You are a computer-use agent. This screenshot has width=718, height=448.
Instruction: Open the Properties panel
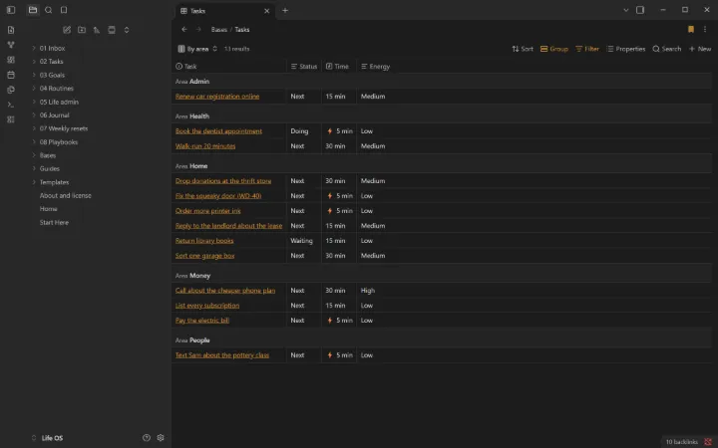coord(625,49)
